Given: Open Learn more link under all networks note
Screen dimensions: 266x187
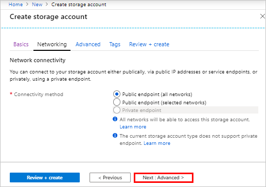Looking at the screenshot, I should [x=133, y=127].
